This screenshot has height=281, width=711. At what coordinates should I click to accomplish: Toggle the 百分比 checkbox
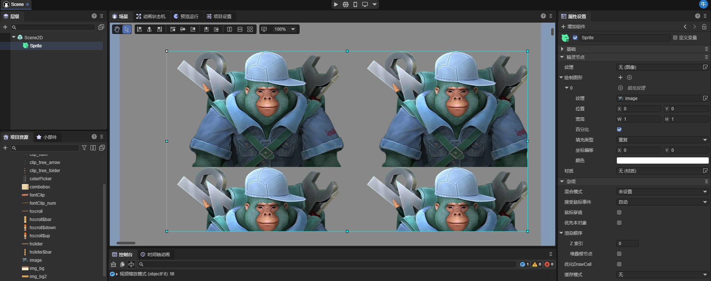pos(619,130)
